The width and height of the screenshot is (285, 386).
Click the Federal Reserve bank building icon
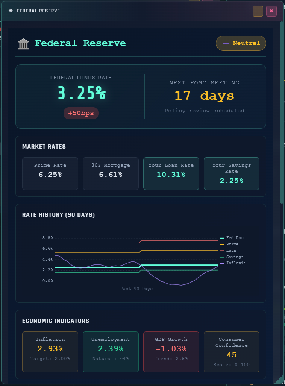(x=23, y=44)
